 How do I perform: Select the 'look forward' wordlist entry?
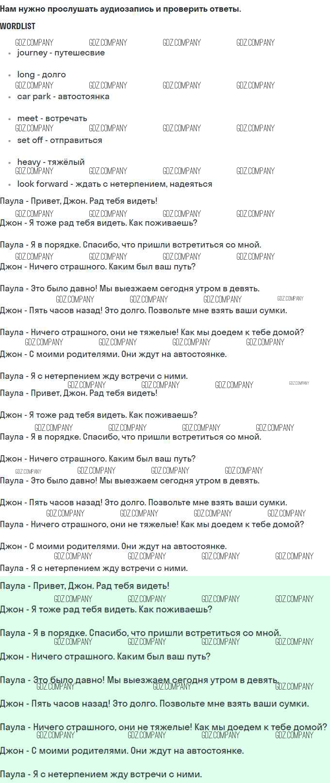115,184
